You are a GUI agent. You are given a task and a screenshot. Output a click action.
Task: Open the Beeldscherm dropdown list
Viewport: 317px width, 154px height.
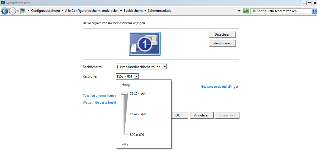[165, 67]
